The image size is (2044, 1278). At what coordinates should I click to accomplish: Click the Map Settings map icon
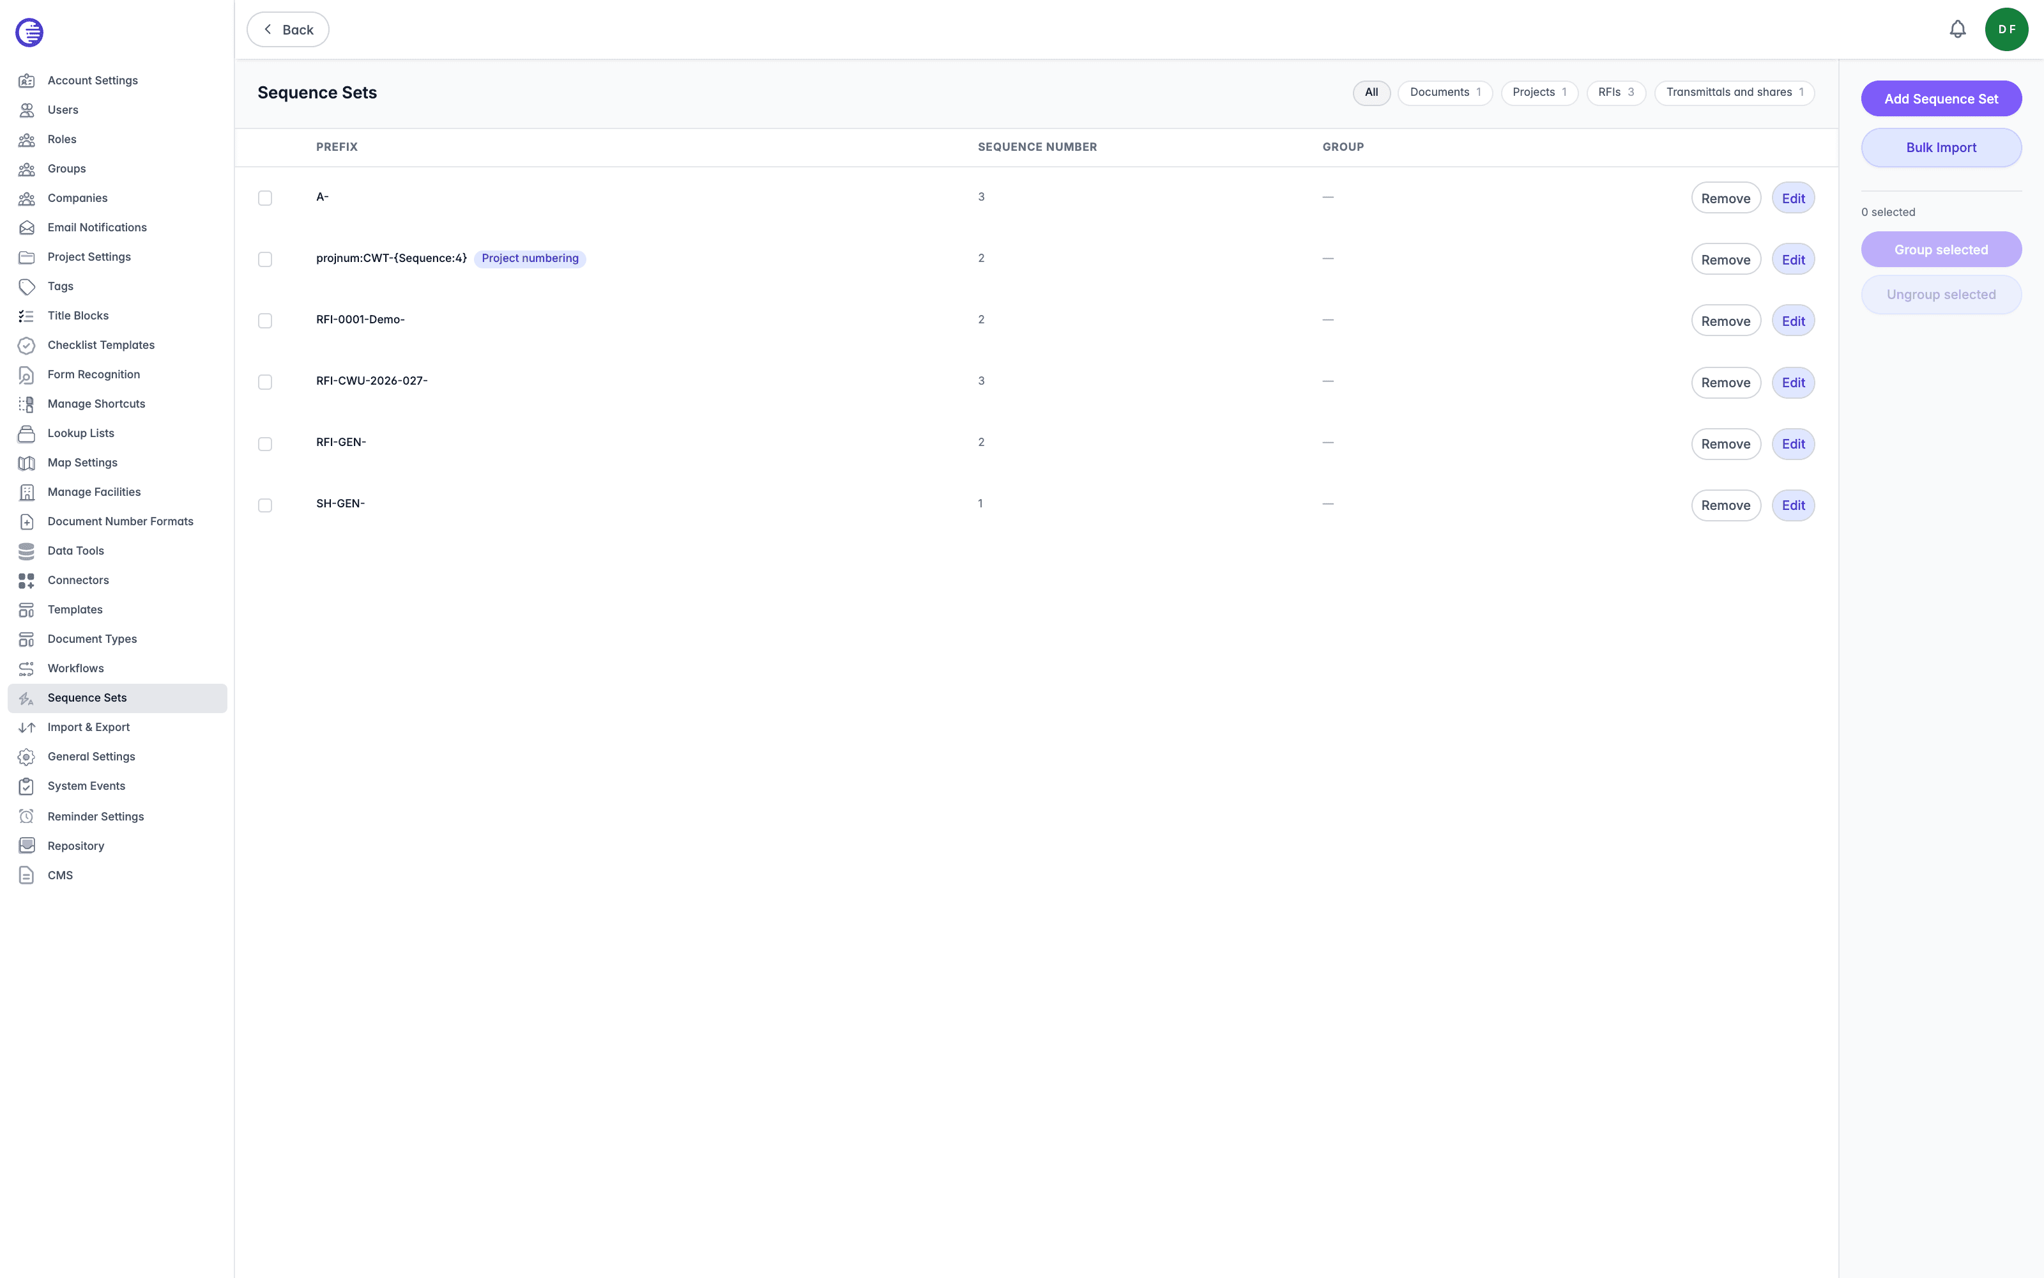[27, 463]
